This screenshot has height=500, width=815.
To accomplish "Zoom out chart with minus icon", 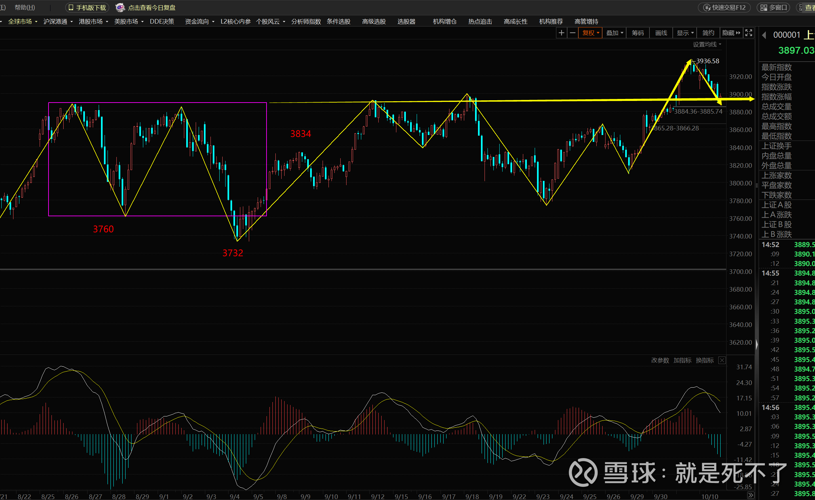I will click(572, 33).
